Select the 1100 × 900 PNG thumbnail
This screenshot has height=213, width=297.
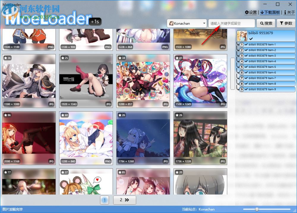click(86, 40)
